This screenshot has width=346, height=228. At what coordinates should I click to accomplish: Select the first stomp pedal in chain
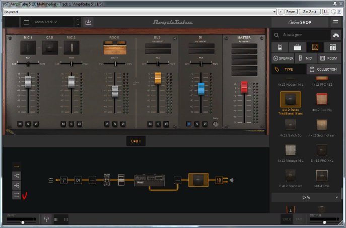click(x=107, y=180)
